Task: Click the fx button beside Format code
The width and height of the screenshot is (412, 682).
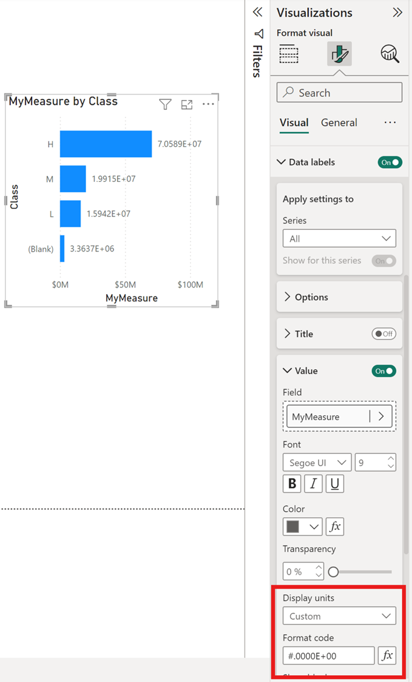Action: coord(387,655)
